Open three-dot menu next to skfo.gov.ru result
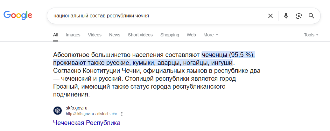This screenshot has width=330, height=131. coord(122,114)
